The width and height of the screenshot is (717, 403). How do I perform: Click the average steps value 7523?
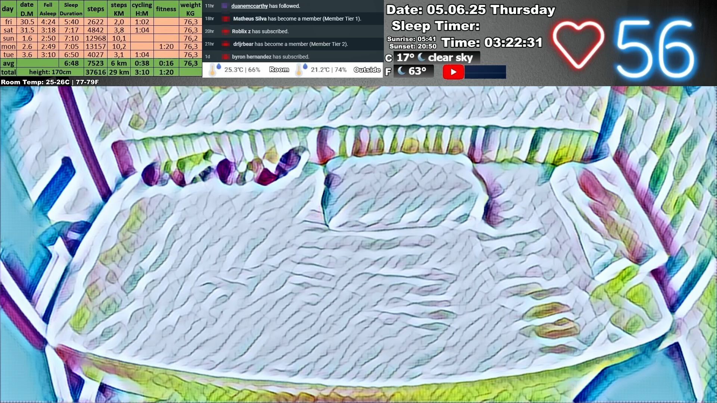96,63
